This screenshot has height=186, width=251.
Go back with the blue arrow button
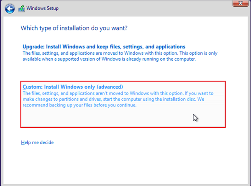coord(10,9)
